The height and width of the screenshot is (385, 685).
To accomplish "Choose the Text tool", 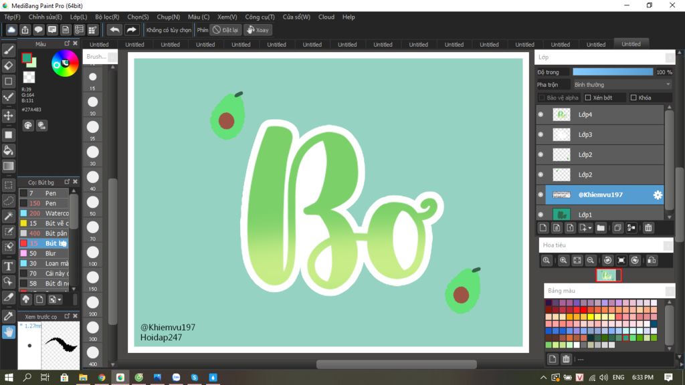I will pyautogui.click(x=8, y=266).
